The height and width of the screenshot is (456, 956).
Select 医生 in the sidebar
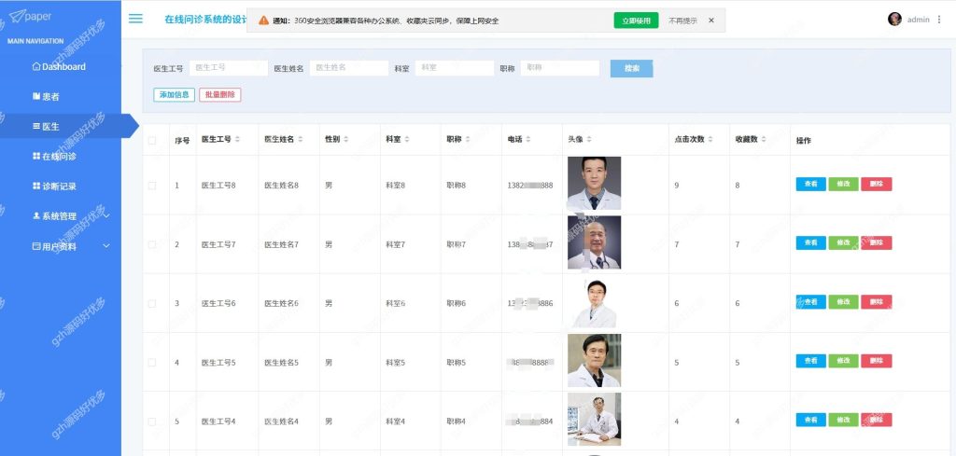[x=46, y=126]
